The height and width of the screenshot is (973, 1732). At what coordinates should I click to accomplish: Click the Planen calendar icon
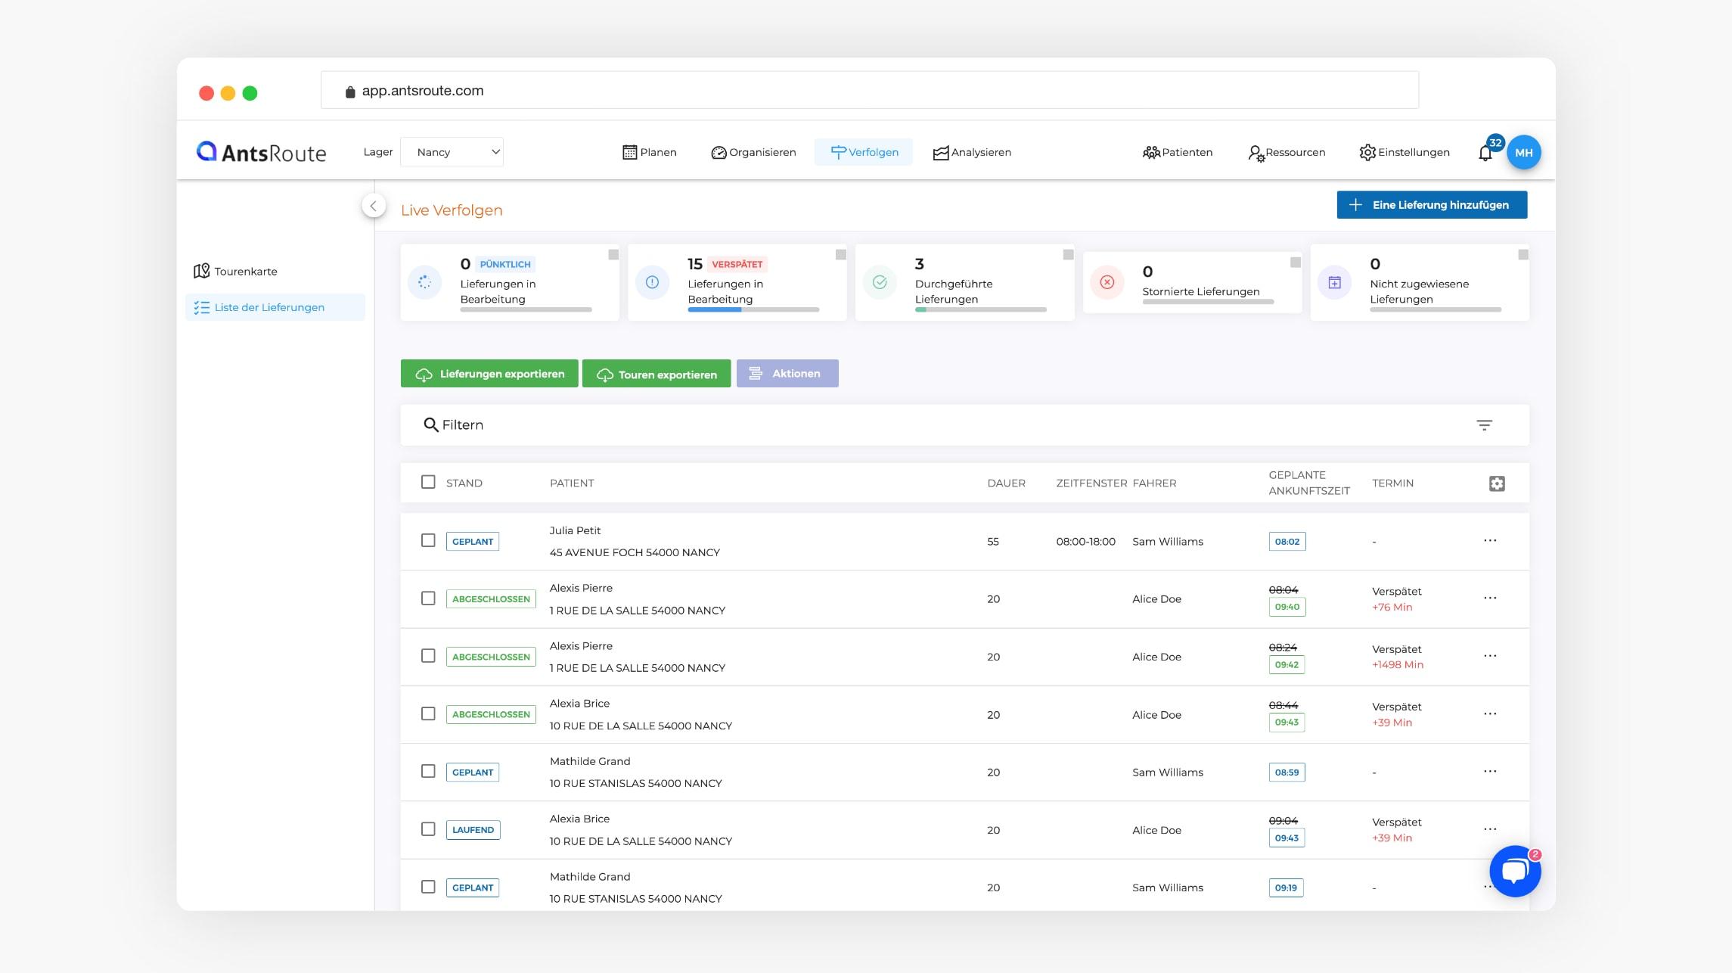pos(629,152)
